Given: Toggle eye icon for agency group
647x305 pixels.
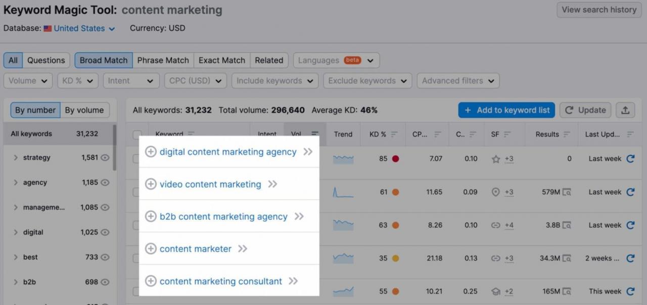Looking at the screenshot, I should click(x=105, y=182).
